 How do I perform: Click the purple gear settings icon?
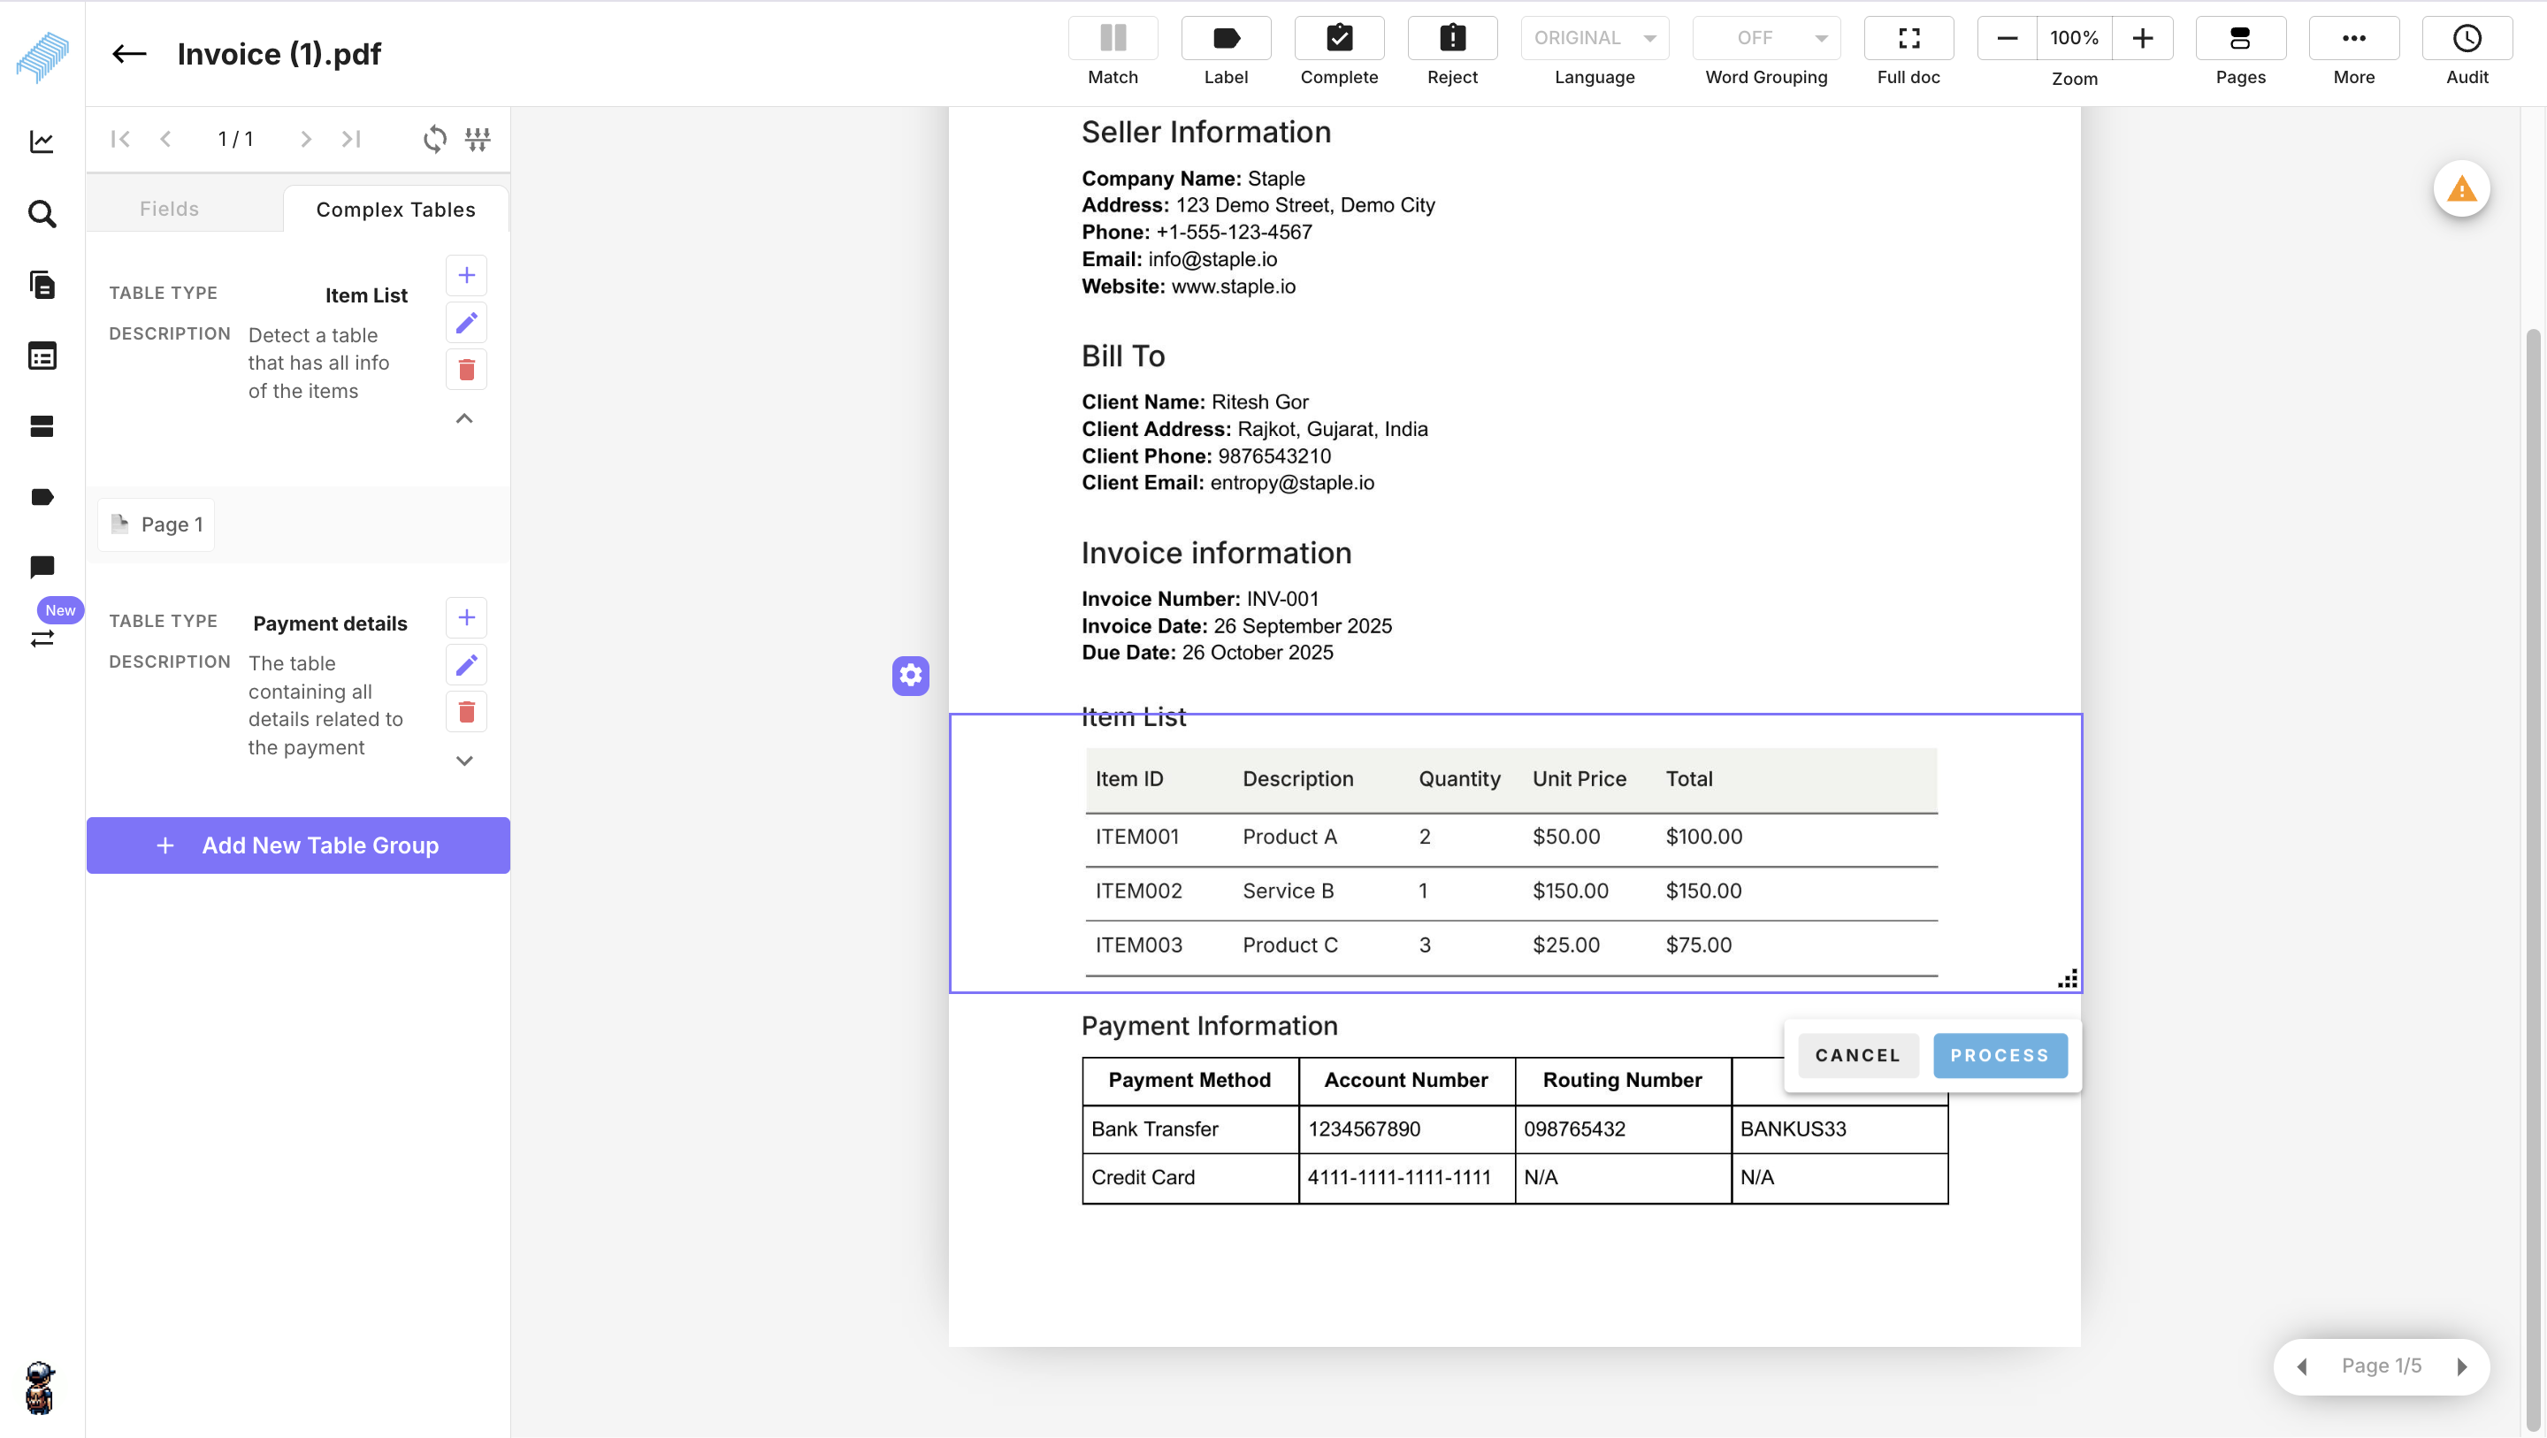pyautogui.click(x=910, y=676)
